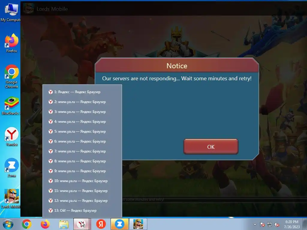Screen dimensions: 307x230
Task: Click the Yandex Browser taskbar group button
Action: click(82, 224)
